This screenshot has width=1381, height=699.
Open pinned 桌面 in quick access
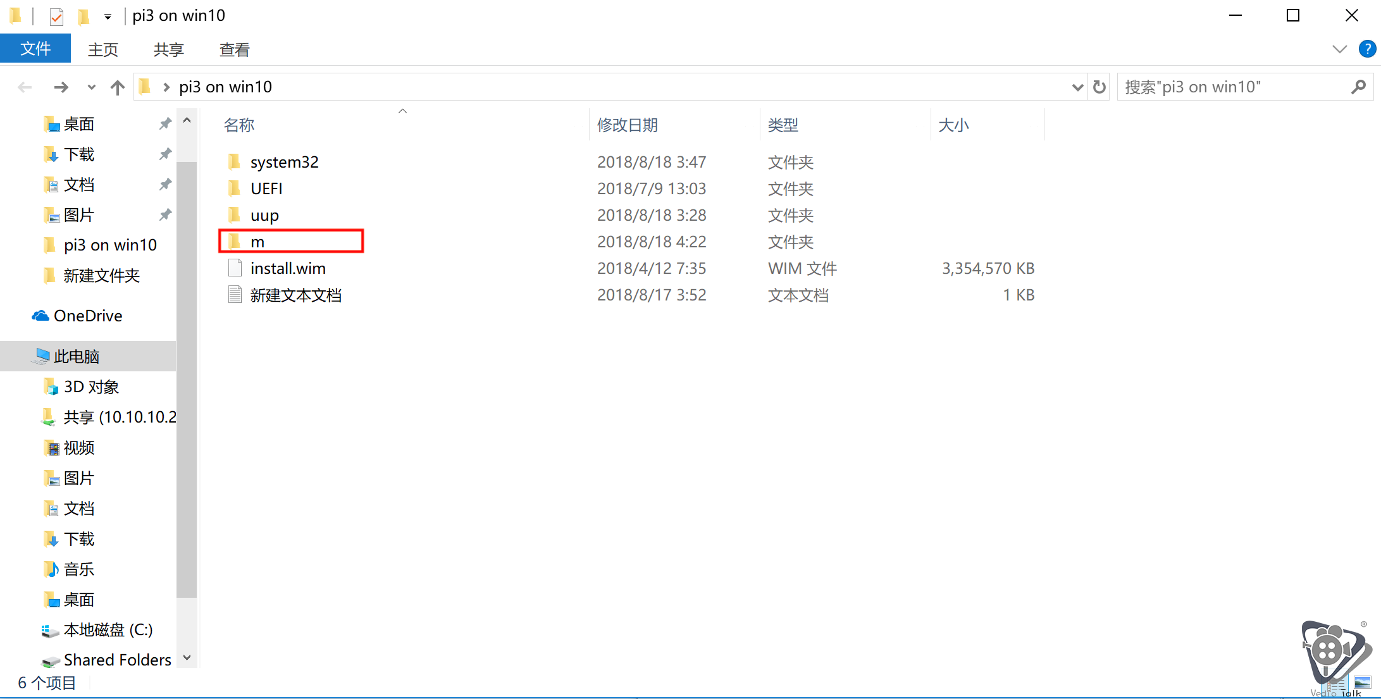point(78,124)
